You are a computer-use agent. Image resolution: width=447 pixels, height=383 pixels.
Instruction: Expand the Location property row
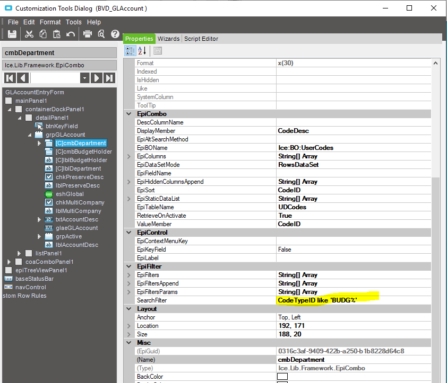(129, 326)
